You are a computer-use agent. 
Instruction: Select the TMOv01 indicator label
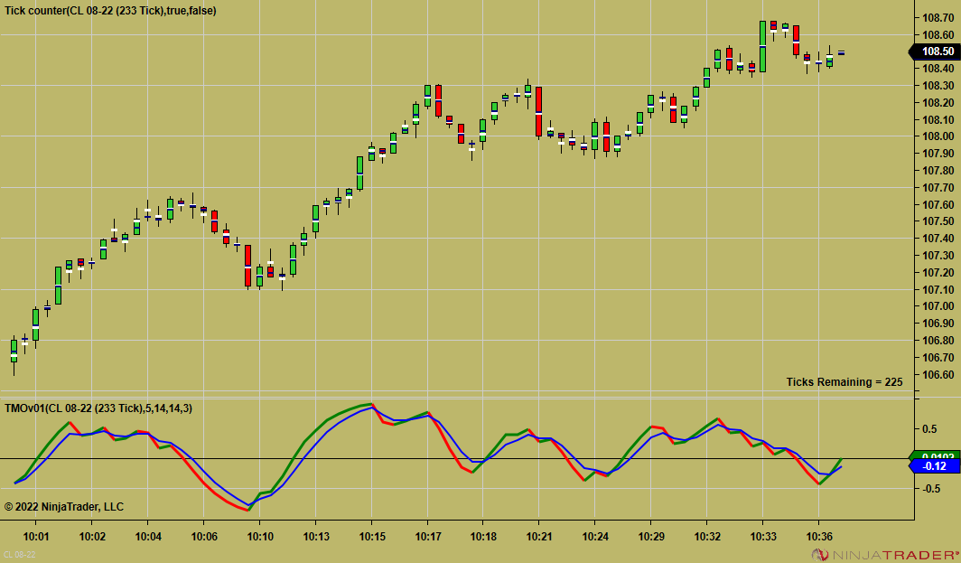point(98,408)
